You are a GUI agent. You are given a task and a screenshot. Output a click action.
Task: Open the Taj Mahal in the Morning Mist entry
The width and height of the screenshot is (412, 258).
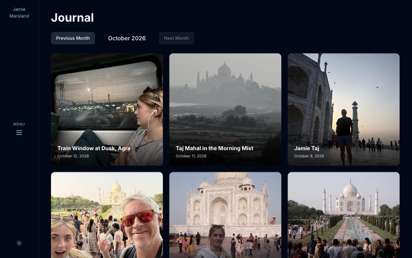[x=225, y=109]
